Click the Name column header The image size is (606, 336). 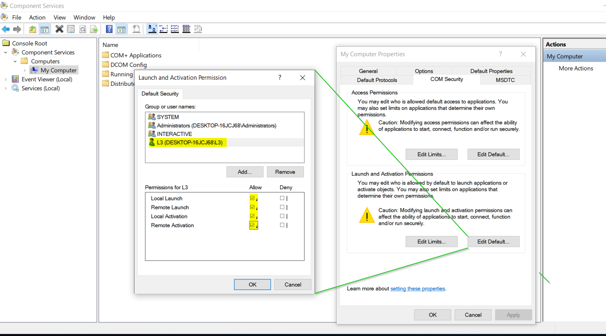tap(149, 45)
